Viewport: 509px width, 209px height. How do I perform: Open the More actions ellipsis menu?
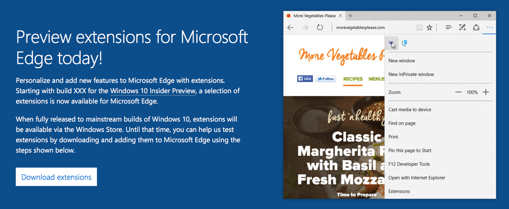489,28
